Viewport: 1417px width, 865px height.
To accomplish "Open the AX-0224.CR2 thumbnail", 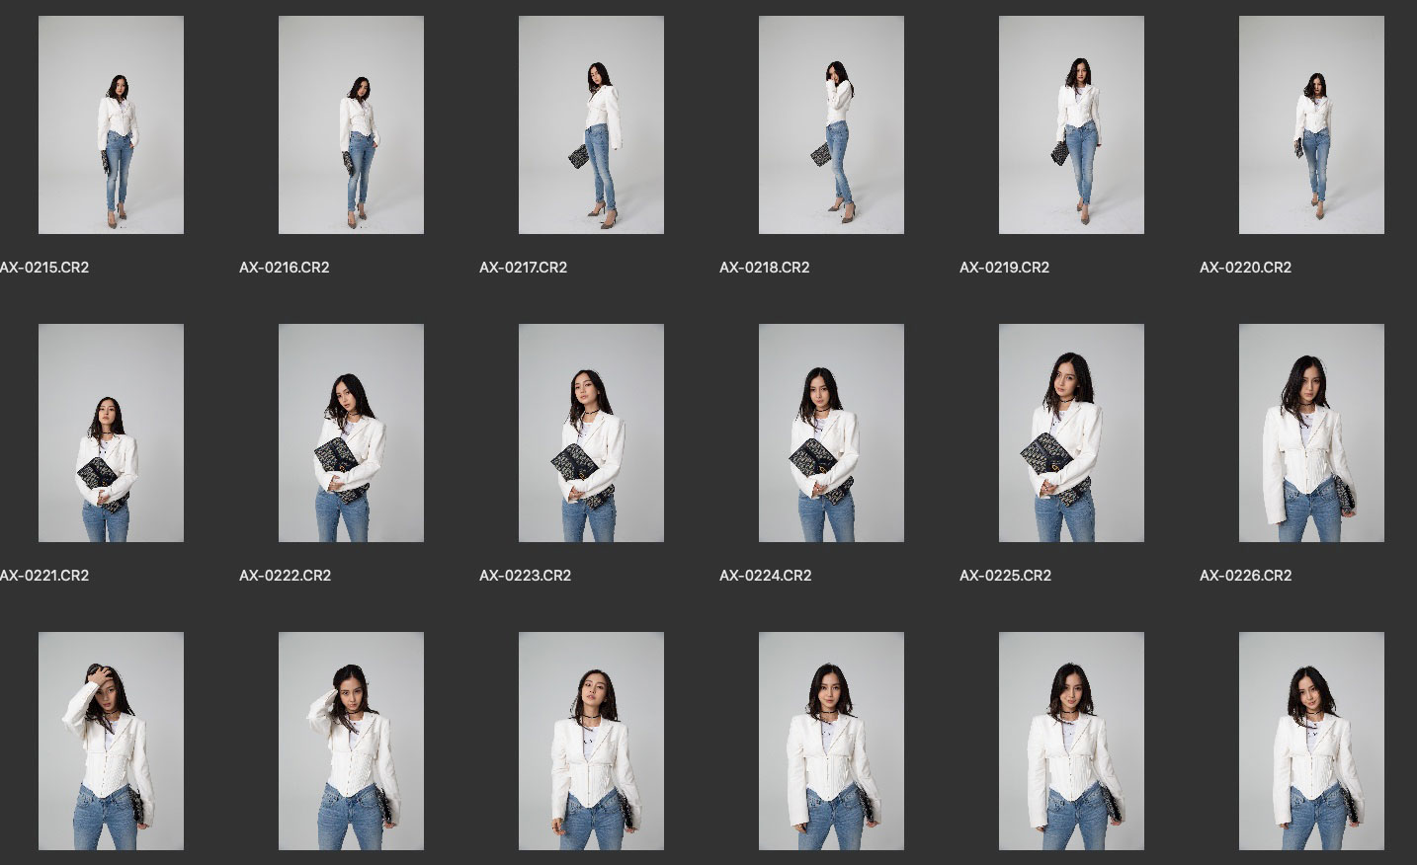I will pyautogui.click(x=831, y=432).
